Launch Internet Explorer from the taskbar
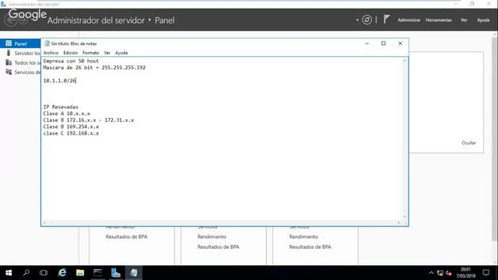The width and height of the screenshot is (498, 280). click(62, 273)
